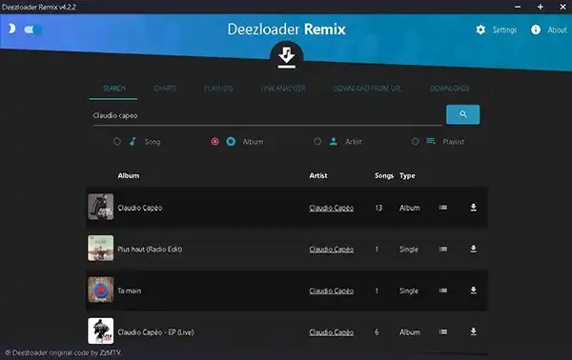This screenshot has height=360, width=572.
Task: Download Plus haut (Radio Edit) single
Action: point(473,249)
